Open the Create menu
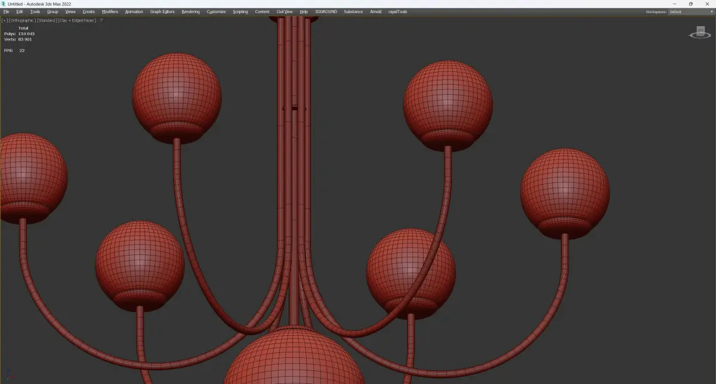Image resolution: width=716 pixels, height=384 pixels. point(88,11)
